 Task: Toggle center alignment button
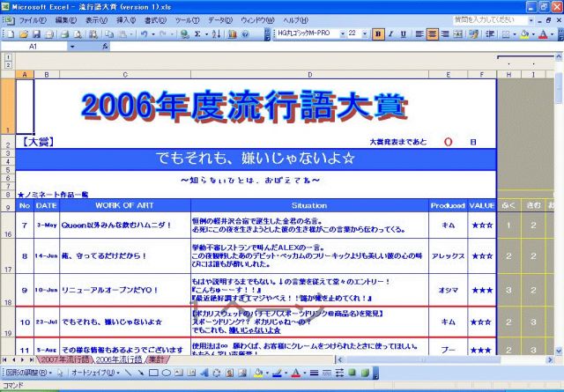[433, 33]
